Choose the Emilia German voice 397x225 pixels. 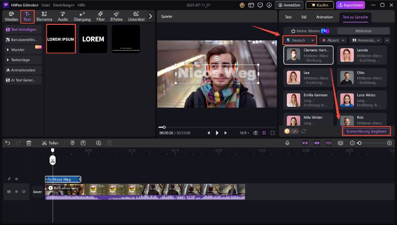click(308, 100)
